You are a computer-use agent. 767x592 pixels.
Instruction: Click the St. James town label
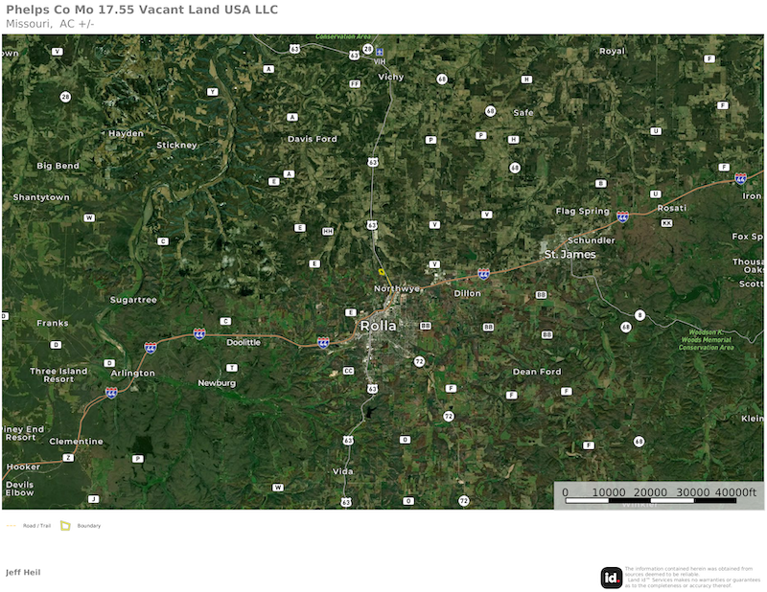(x=569, y=254)
